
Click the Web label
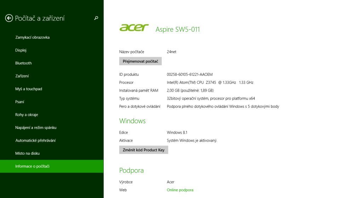[x=123, y=190]
